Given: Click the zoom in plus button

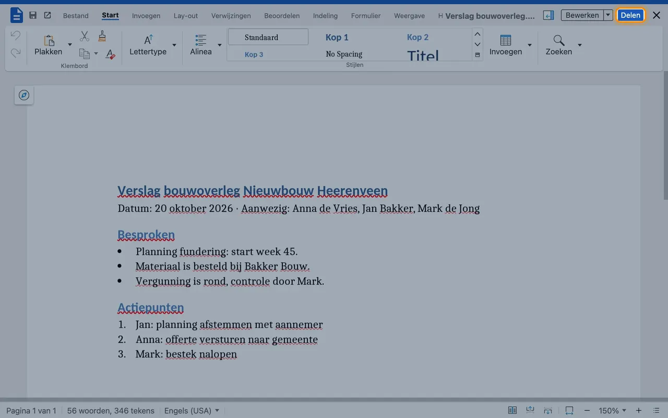Looking at the screenshot, I should pyautogui.click(x=639, y=411).
